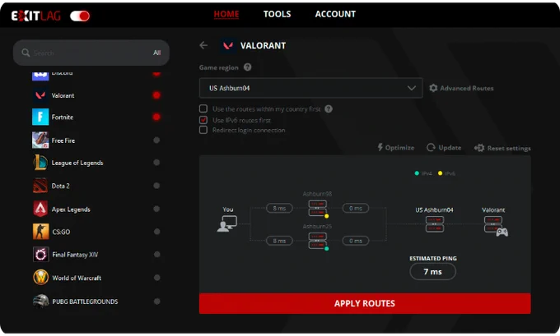Select the Ashburn25 server icon
560x336 pixels.
point(318,241)
